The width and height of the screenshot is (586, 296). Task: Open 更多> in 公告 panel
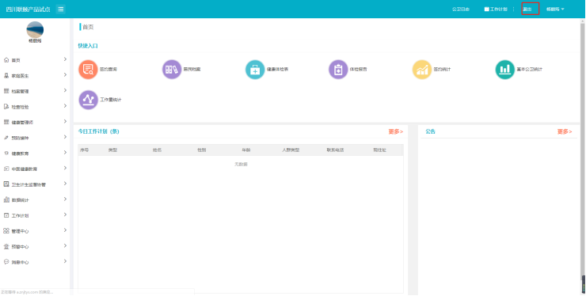tap(565, 131)
